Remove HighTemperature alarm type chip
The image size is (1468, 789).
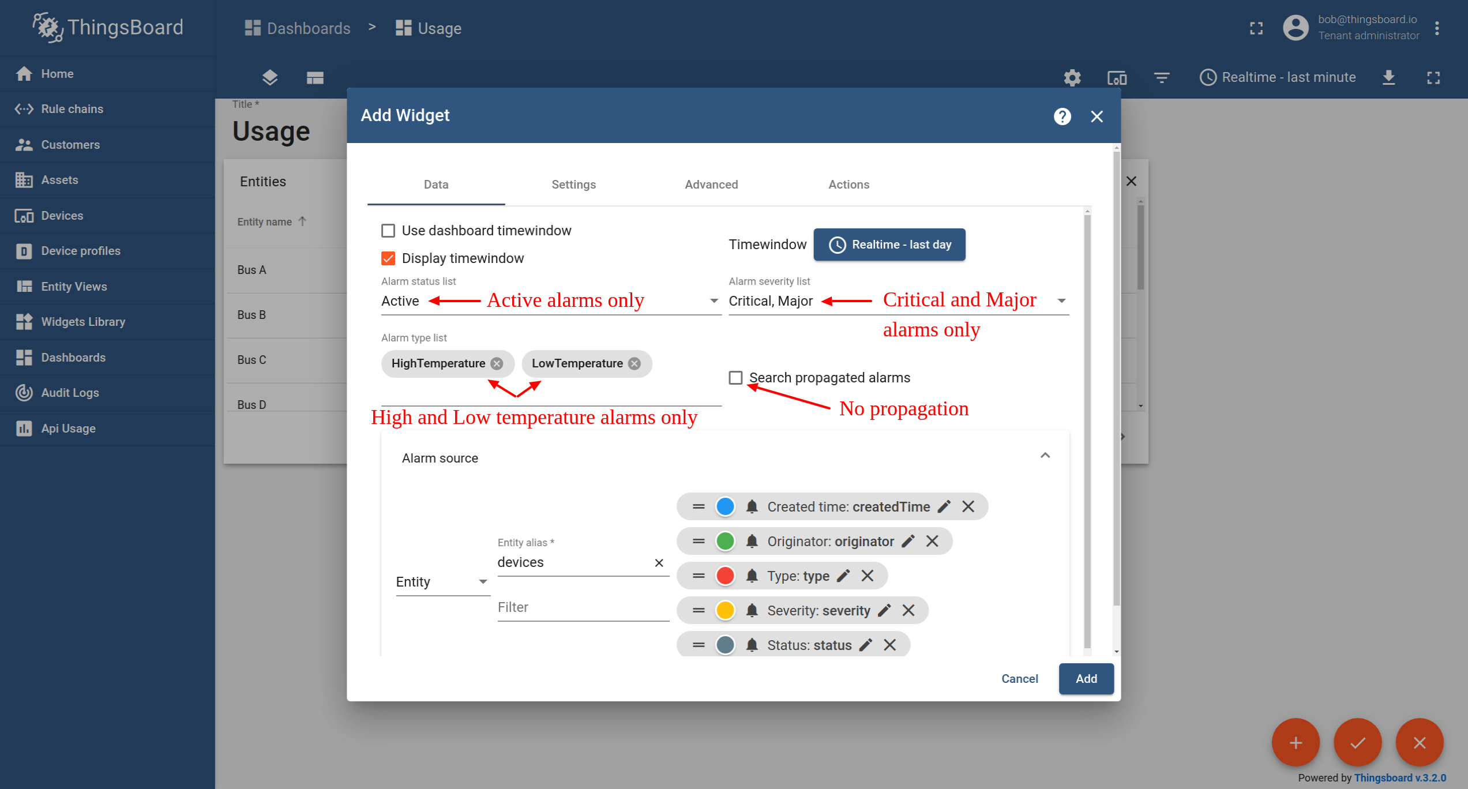[x=497, y=364]
